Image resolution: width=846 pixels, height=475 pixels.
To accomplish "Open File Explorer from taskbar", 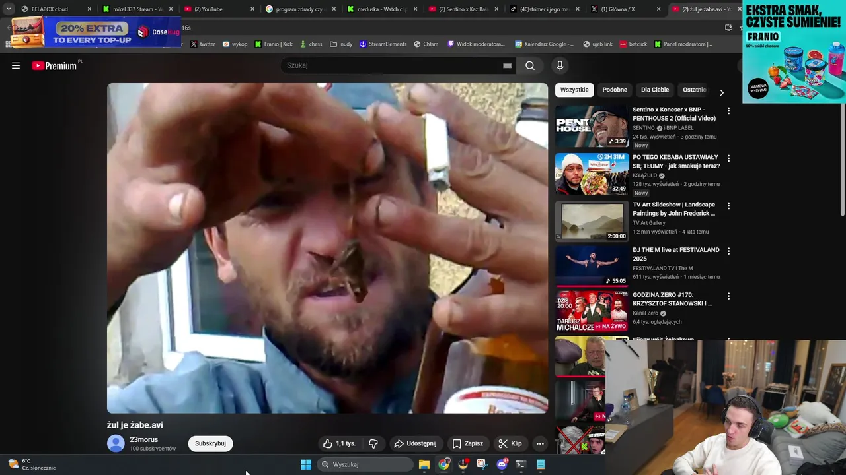I will point(424,464).
